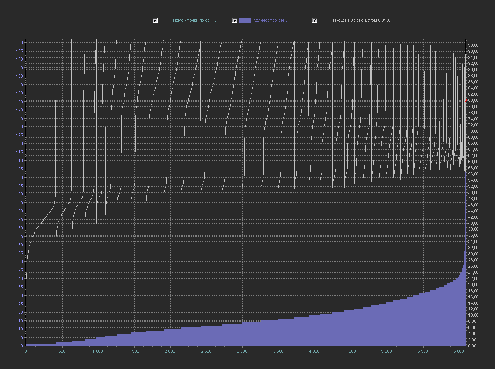Click the "4 500" label on the bottom axis
The image size is (495, 369).
351,351
